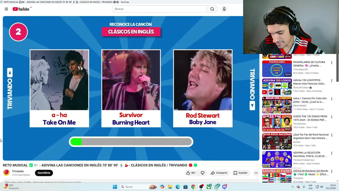Image resolution: width=339 pixels, height=191 pixels.
Task: Subscribe with the Suscribirse button
Action: click(x=44, y=173)
